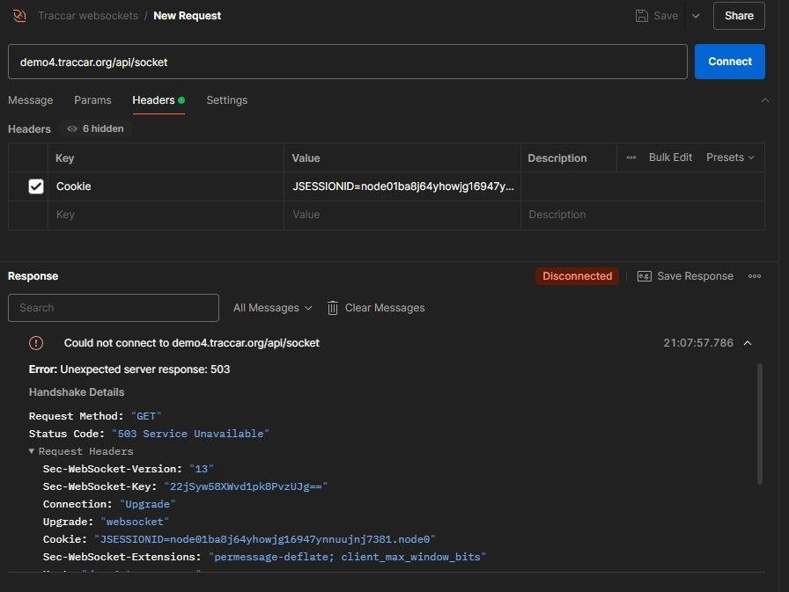Image resolution: width=789 pixels, height=592 pixels.
Task: Click the Save floppy disk icon
Action: pyautogui.click(x=642, y=16)
